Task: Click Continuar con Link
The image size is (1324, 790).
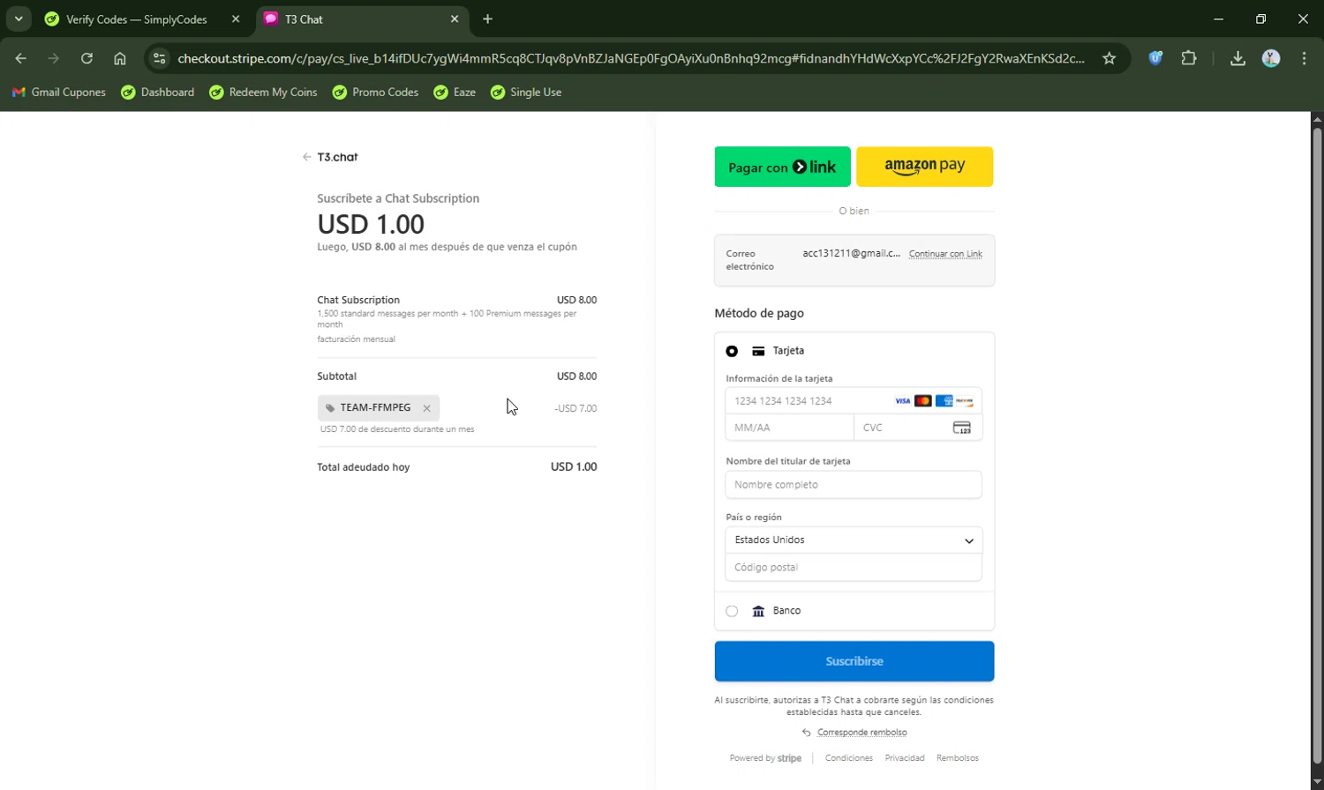Action: click(945, 254)
